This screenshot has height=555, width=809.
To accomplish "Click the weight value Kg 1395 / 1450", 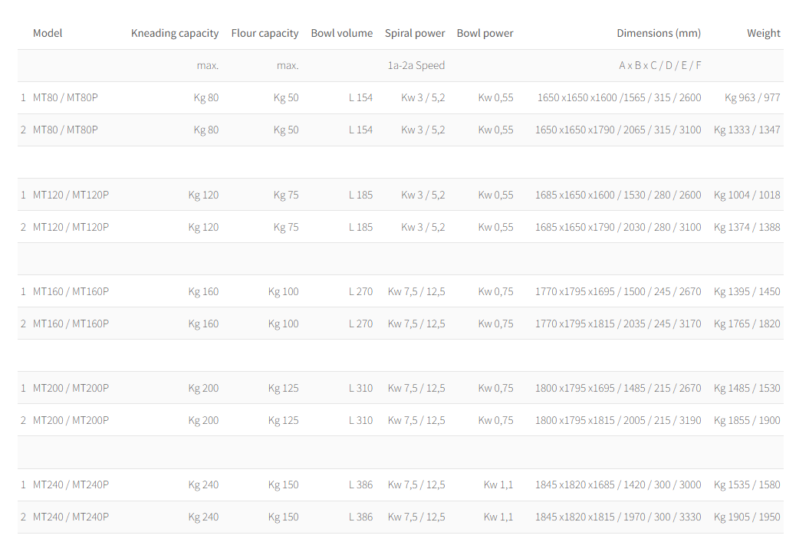I will point(746,291).
